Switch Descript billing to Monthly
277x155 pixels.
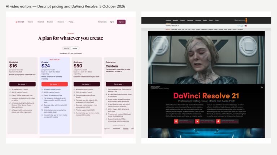tap(66, 48)
